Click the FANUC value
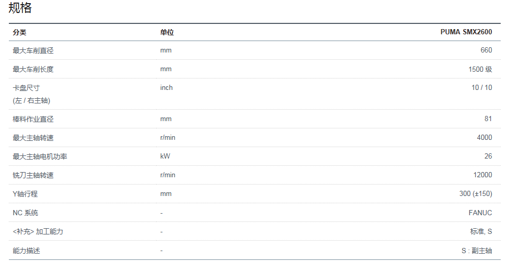This screenshot has height=262, width=521. 480,213
